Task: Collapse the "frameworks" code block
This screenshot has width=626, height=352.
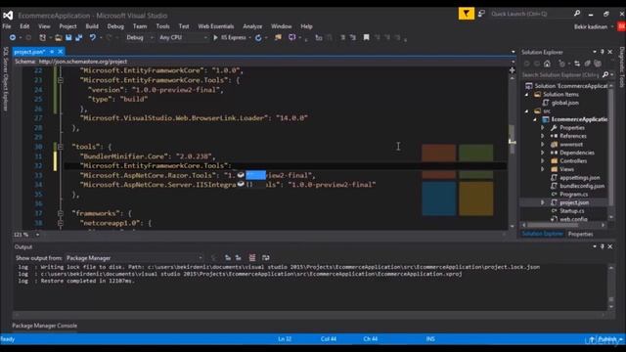Action: click(x=61, y=213)
